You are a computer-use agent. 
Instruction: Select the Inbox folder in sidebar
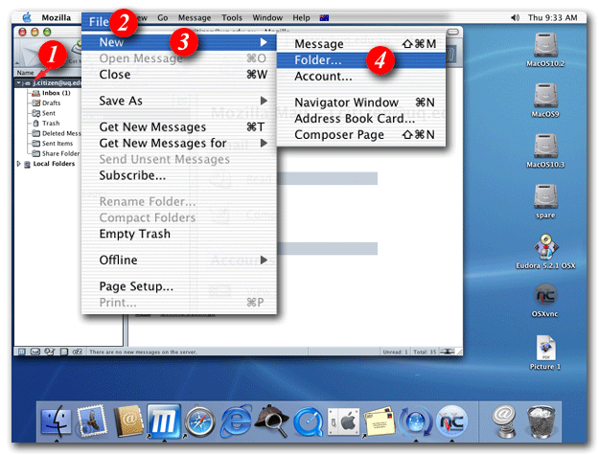point(54,93)
